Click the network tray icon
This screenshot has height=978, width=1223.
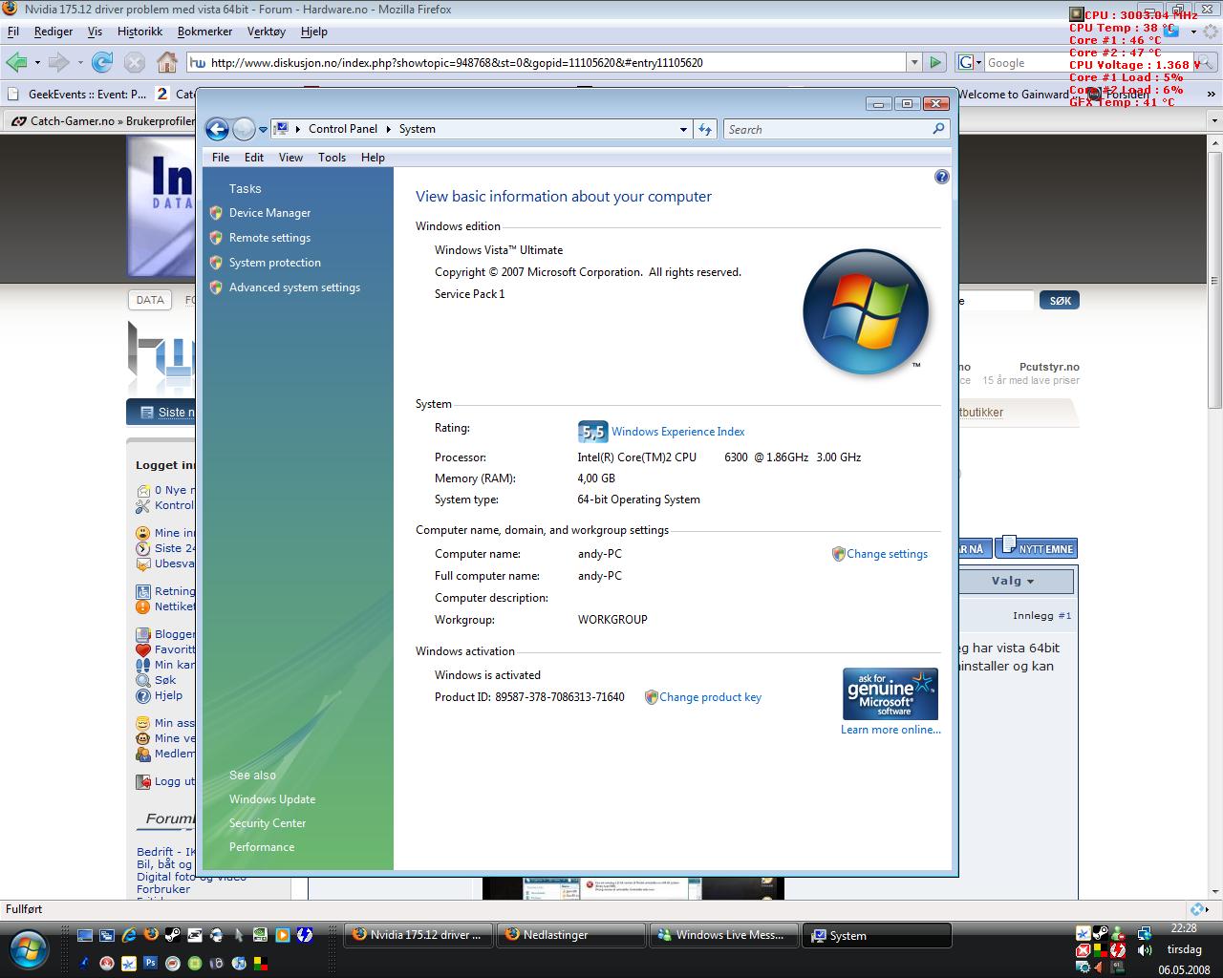(x=1145, y=933)
